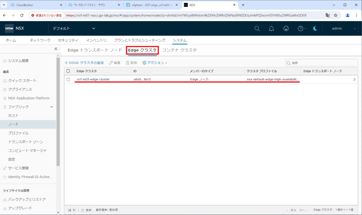Open トランスポート ゾーン in sidebar

26,142
